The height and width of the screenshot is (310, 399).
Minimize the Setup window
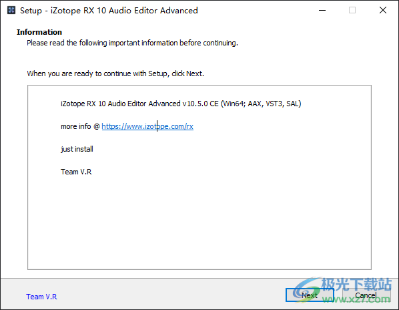322,11
